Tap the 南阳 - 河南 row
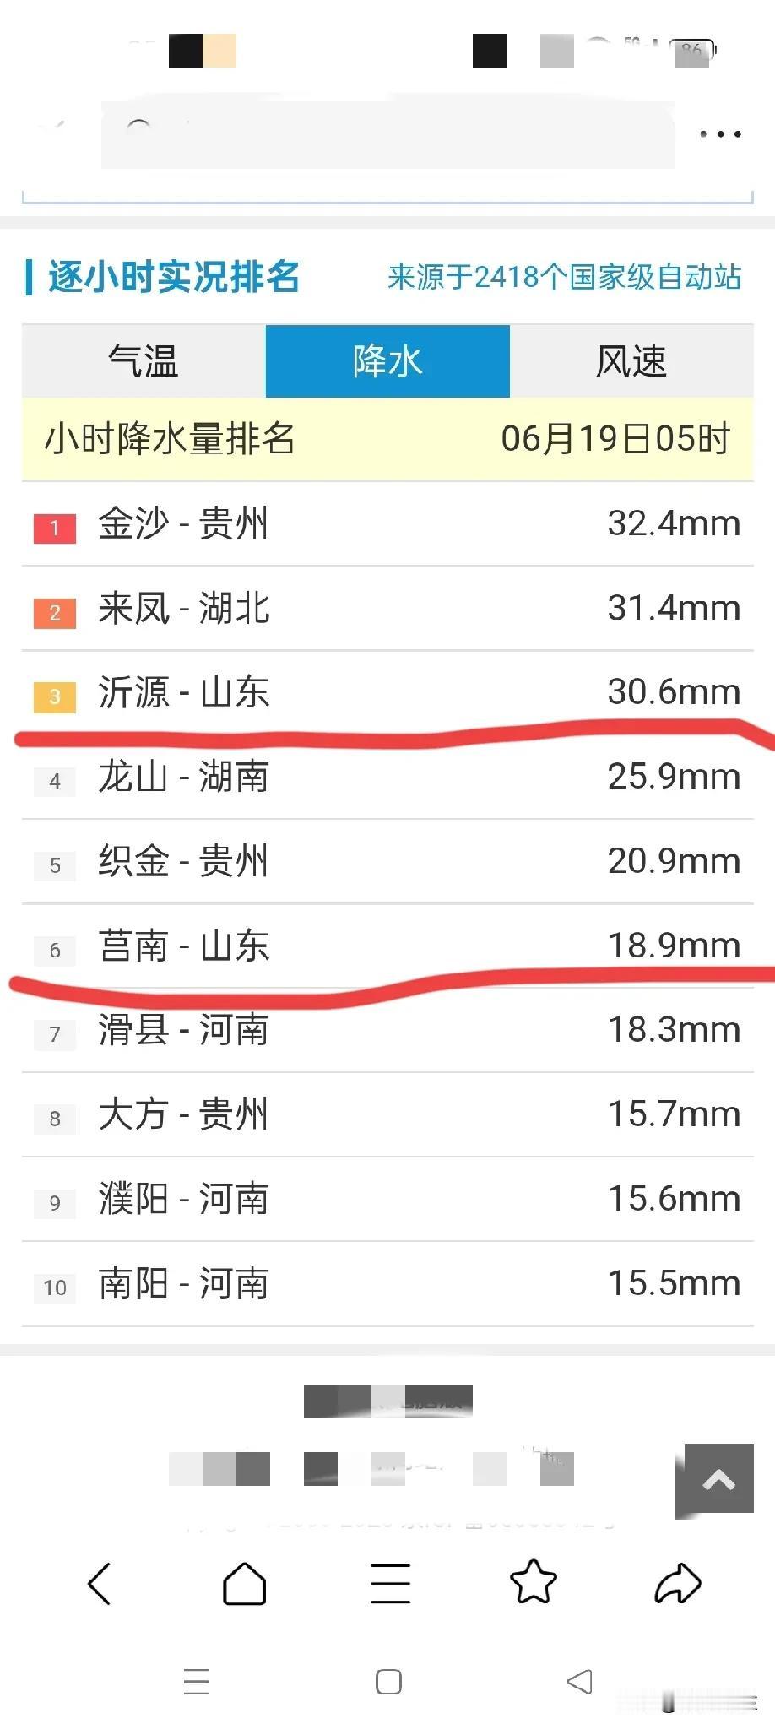Viewport: 775px width, 1729px height. 387,1284
